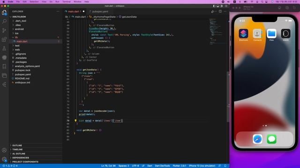Image resolution: width=300 pixels, height=168 pixels.
Task: Click the Customize Layout icon
Action: 226,6
